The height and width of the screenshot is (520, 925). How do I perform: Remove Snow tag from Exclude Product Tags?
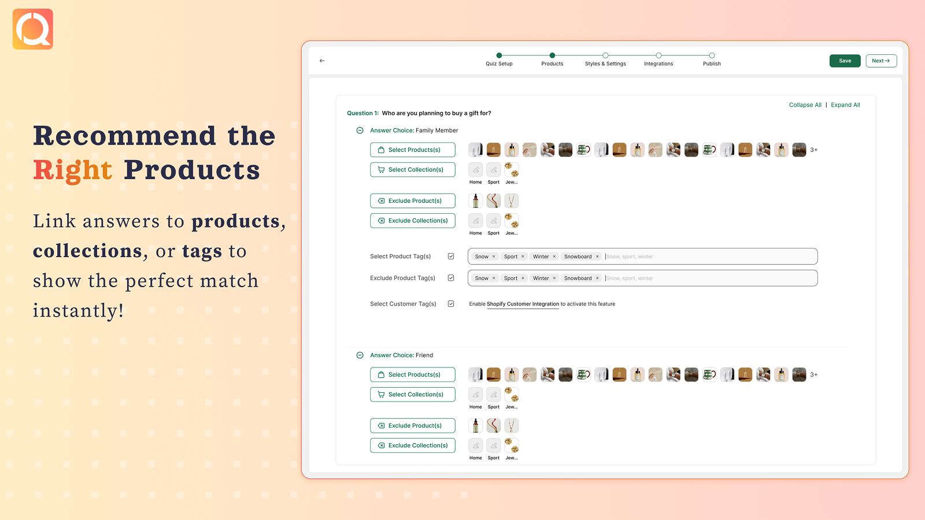[494, 278]
